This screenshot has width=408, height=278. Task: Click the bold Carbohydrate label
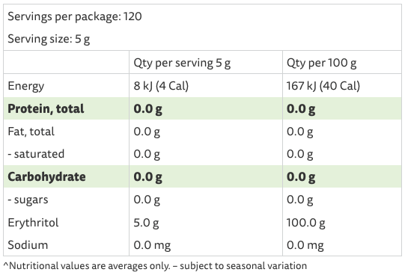46,177
